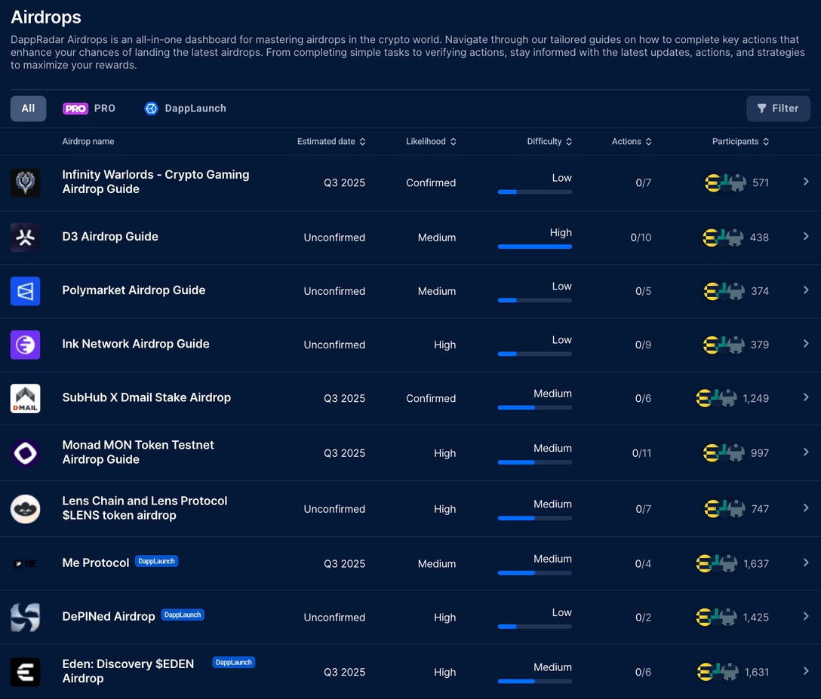Open the Filter button
Viewport: 821px width, 699px height.
[778, 109]
